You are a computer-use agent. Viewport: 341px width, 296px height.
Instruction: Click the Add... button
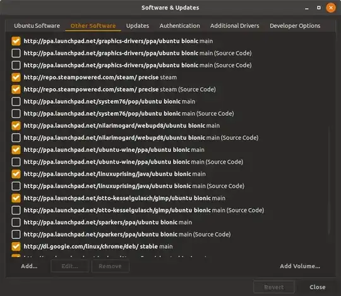click(x=29, y=266)
